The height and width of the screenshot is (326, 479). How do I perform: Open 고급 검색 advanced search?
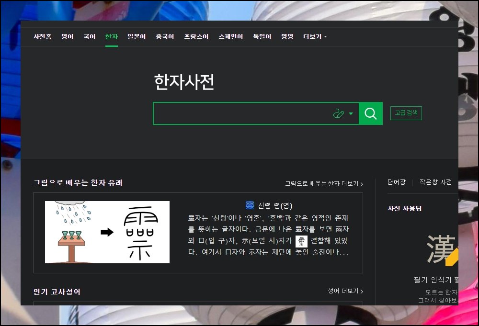tap(406, 113)
